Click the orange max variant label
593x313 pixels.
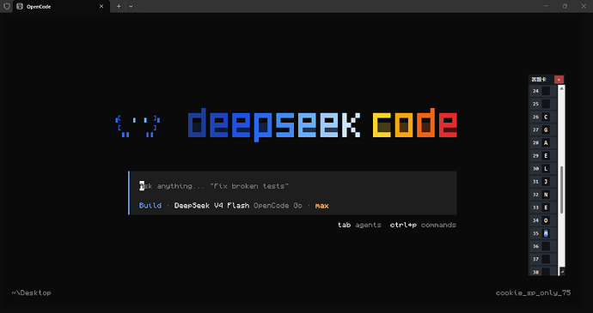321,206
